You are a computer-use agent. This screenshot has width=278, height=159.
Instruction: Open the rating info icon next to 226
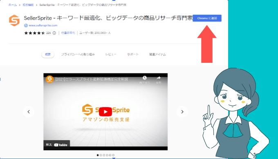click(54, 33)
